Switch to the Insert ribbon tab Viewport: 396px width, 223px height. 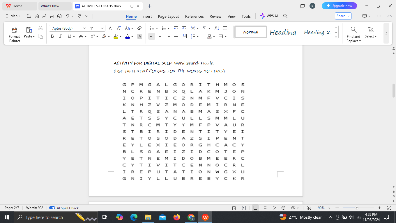pos(147,16)
